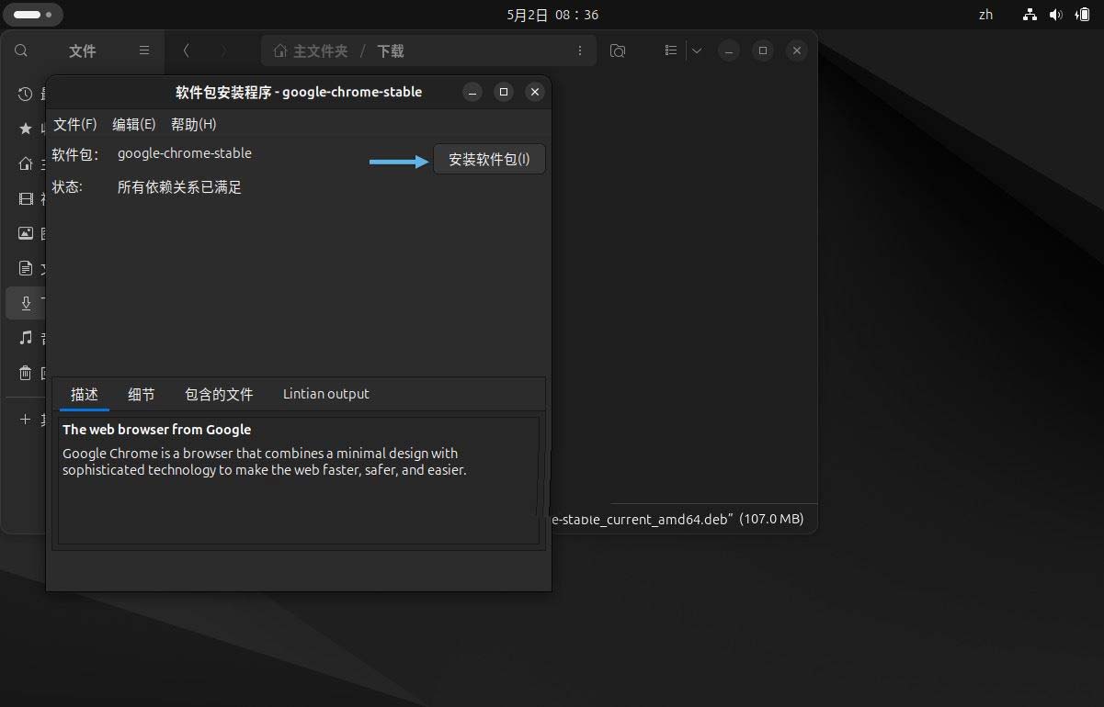Mute sound via the speaker indicator
The height and width of the screenshot is (707, 1104).
point(1056,14)
